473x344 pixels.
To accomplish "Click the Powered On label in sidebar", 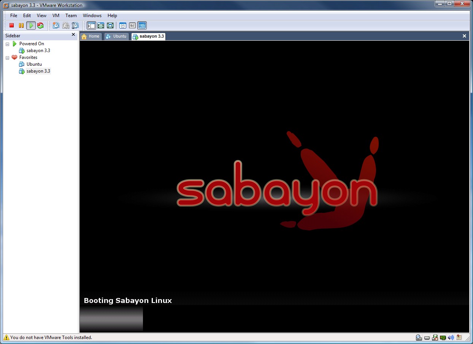I will pos(32,44).
